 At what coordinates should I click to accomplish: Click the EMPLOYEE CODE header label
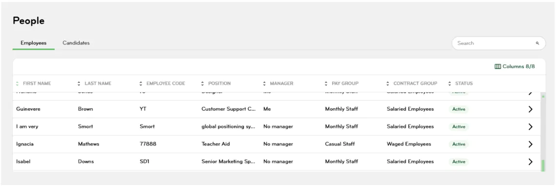(x=166, y=83)
